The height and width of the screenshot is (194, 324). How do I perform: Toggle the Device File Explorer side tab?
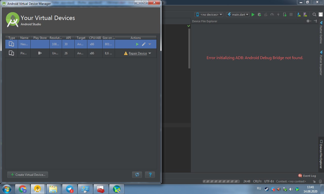coord(321,154)
